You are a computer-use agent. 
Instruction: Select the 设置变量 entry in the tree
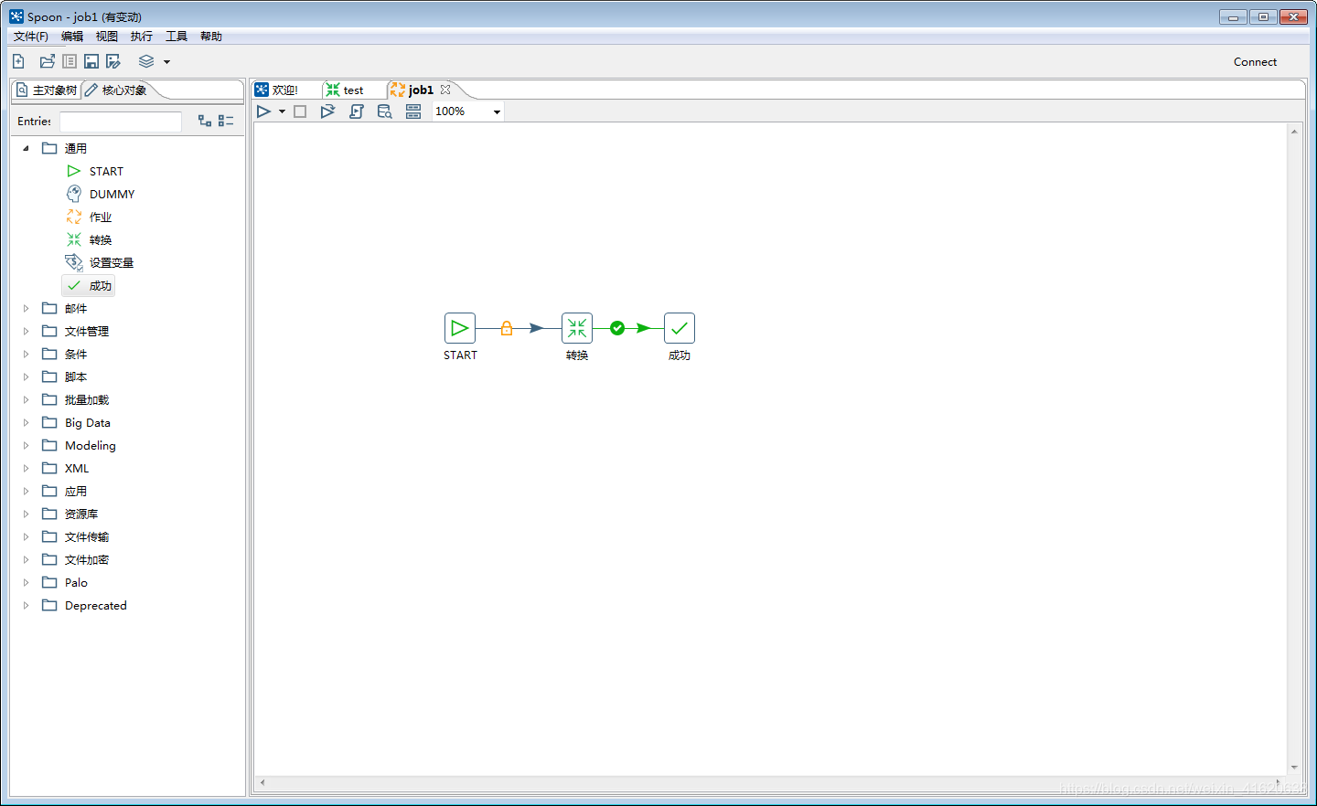(100, 262)
